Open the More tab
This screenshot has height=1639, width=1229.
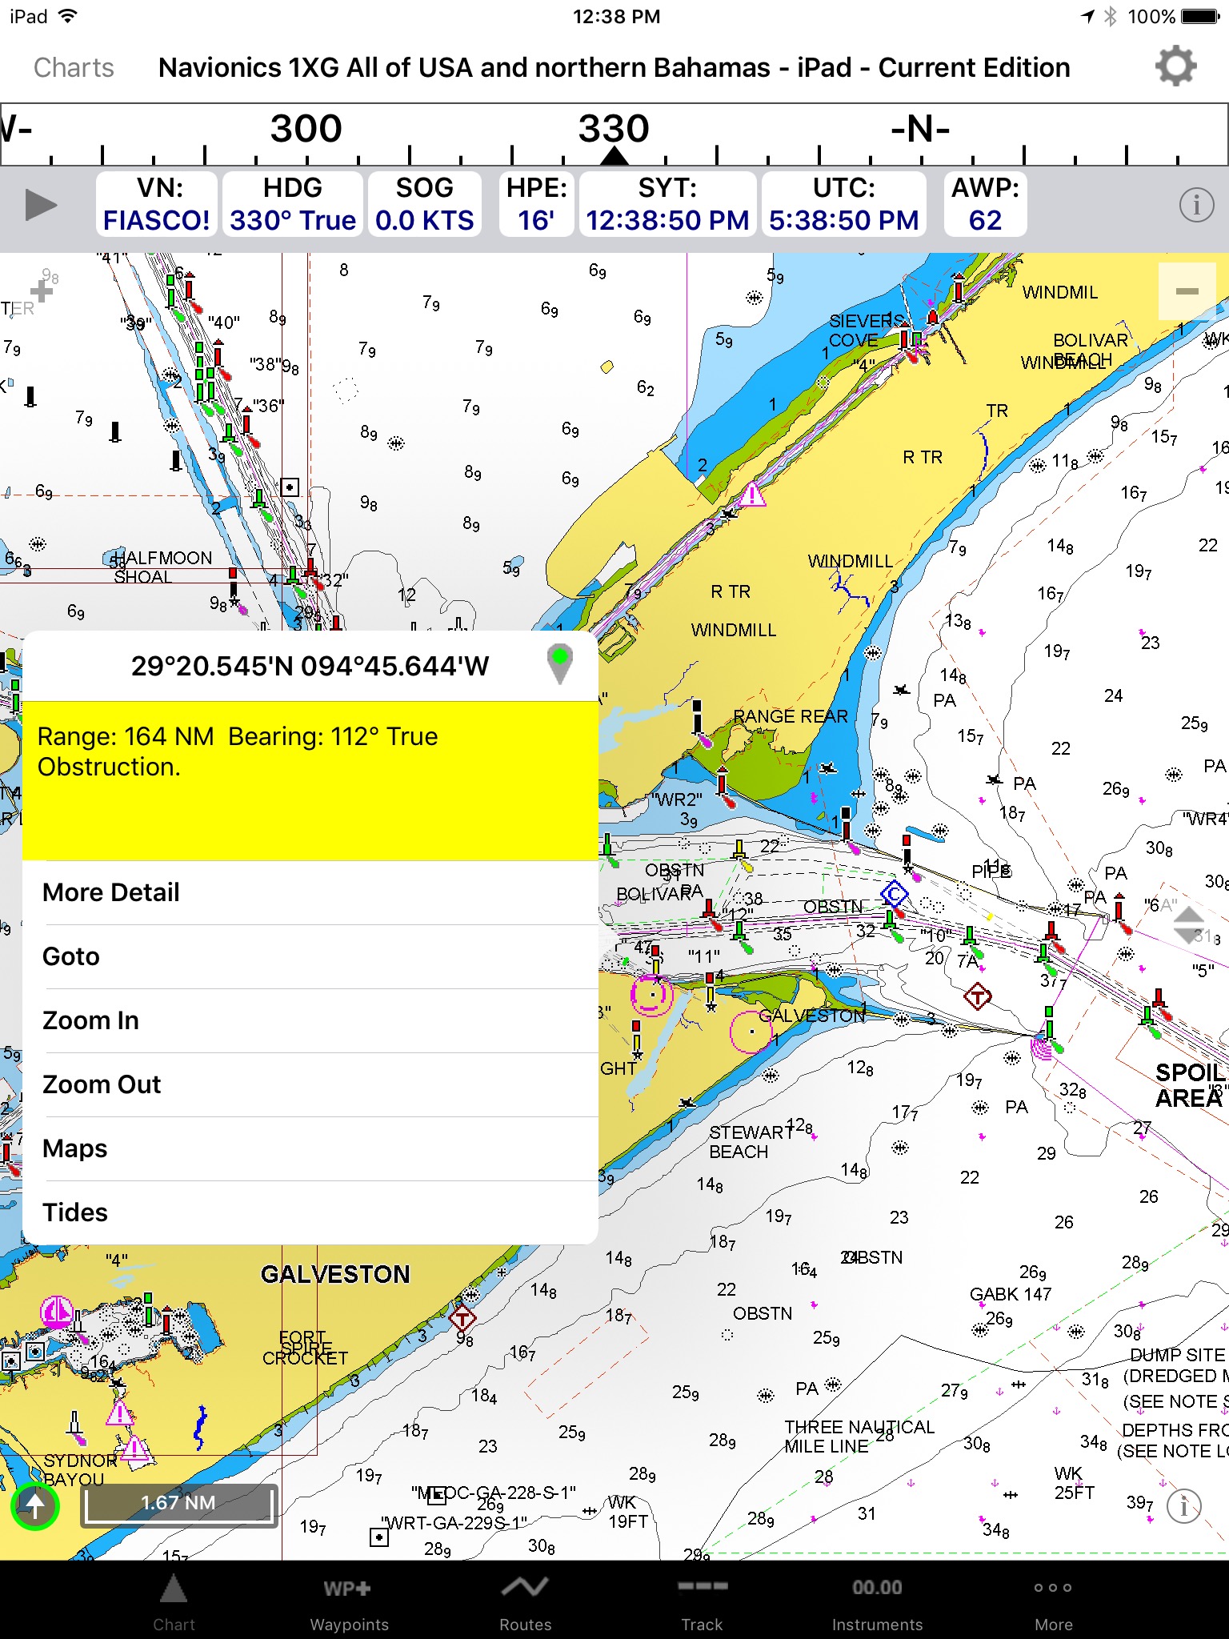tap(1053, 1602)
